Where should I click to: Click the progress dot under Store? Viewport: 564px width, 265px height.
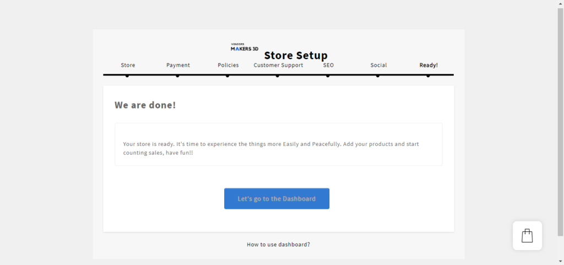[127, 76]
